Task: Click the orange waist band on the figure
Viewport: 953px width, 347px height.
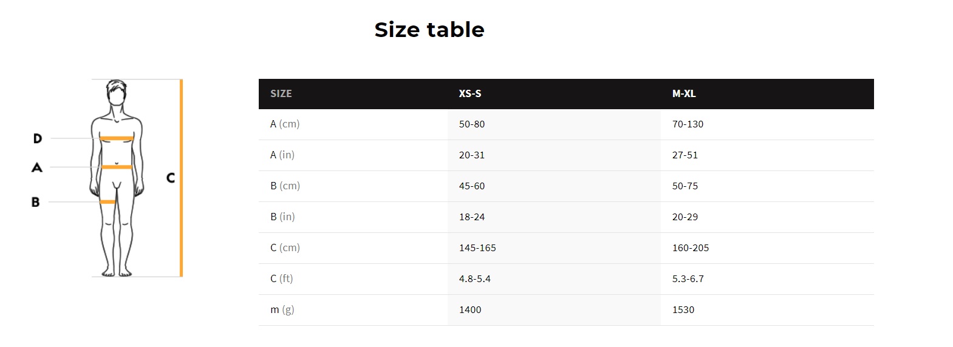Action: 117,167
